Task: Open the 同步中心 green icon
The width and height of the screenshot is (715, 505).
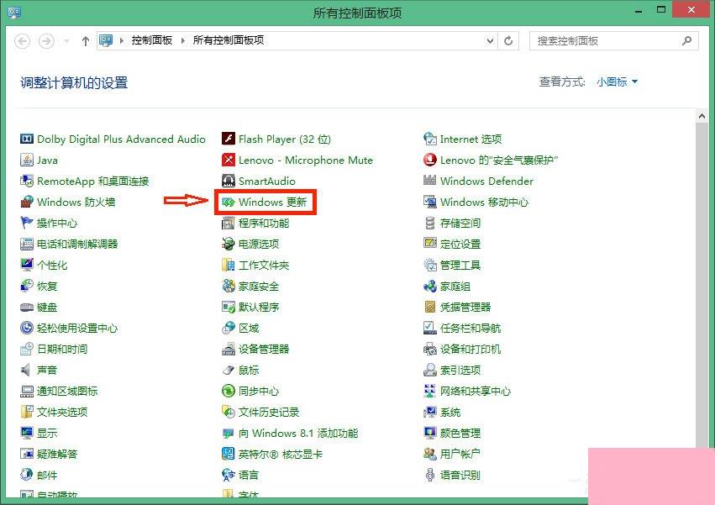Action: point(229,391)
